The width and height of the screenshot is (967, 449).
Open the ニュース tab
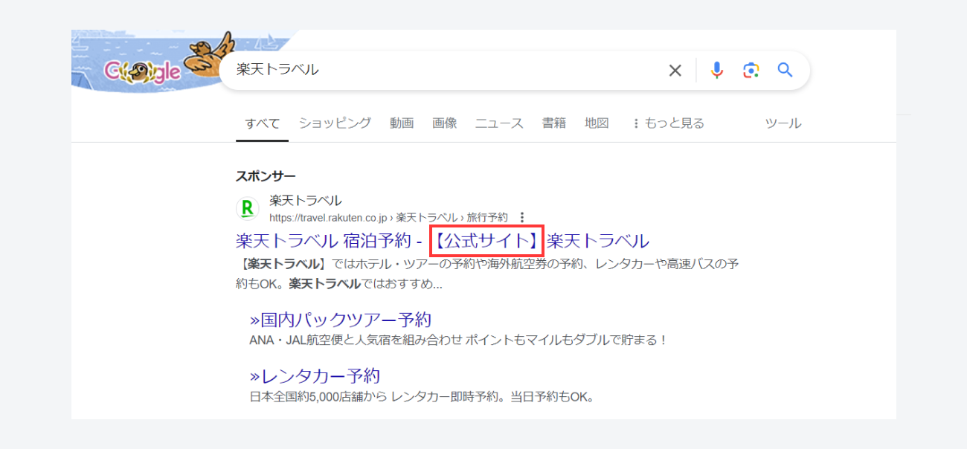tap(499, 123)
